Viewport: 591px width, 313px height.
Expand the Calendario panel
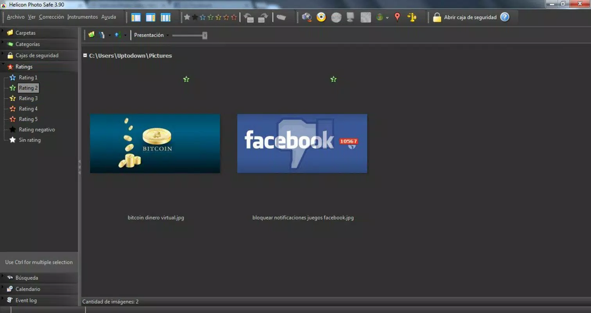39,289
